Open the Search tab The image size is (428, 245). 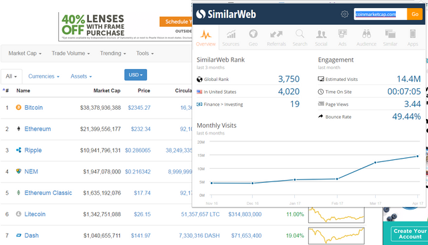tap(300, 37)
